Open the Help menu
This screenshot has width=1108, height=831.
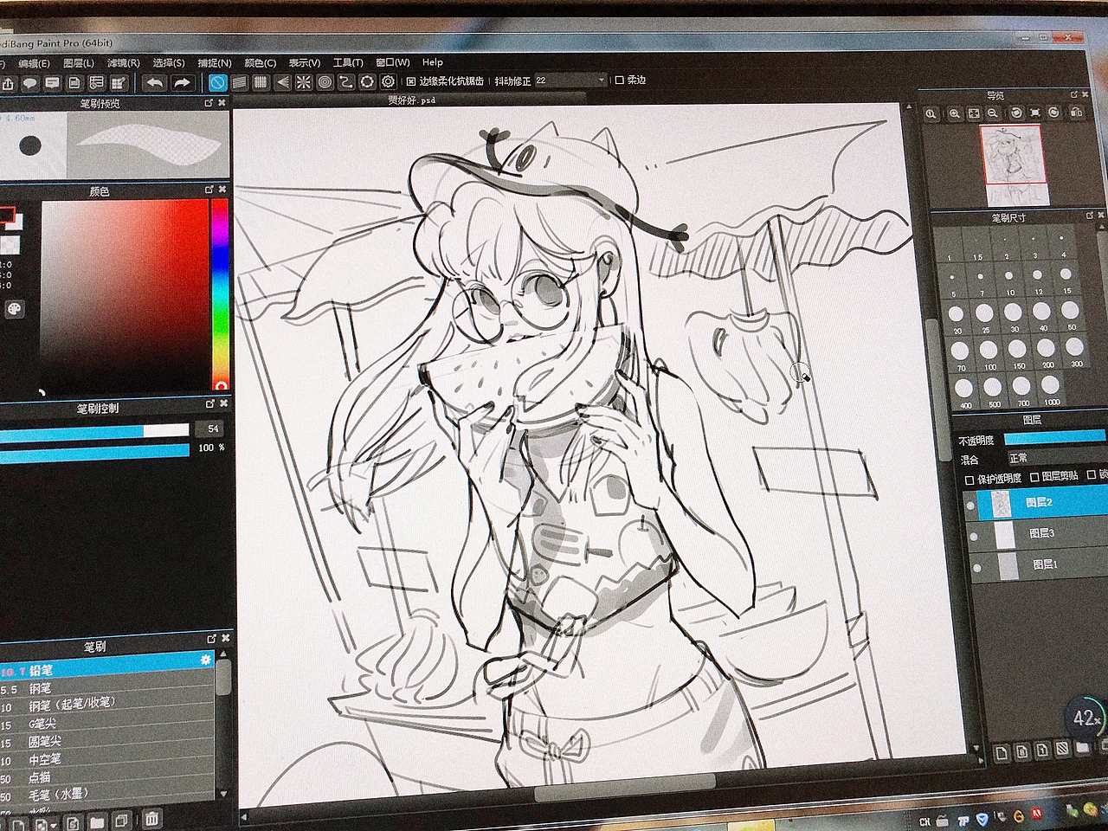(x=433, y=62)
